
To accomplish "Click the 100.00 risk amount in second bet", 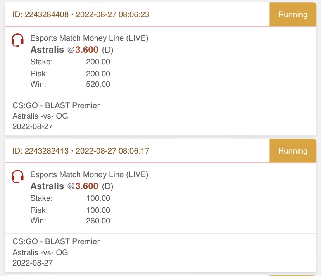I will (98, 210).
